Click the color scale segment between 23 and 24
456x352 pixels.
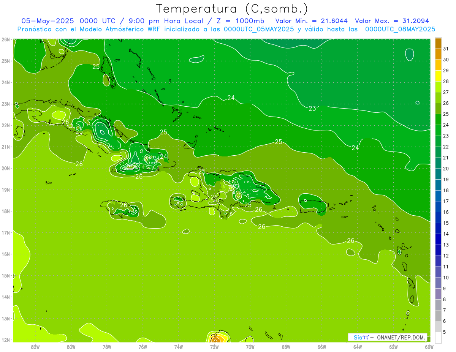tap(438, 130)
